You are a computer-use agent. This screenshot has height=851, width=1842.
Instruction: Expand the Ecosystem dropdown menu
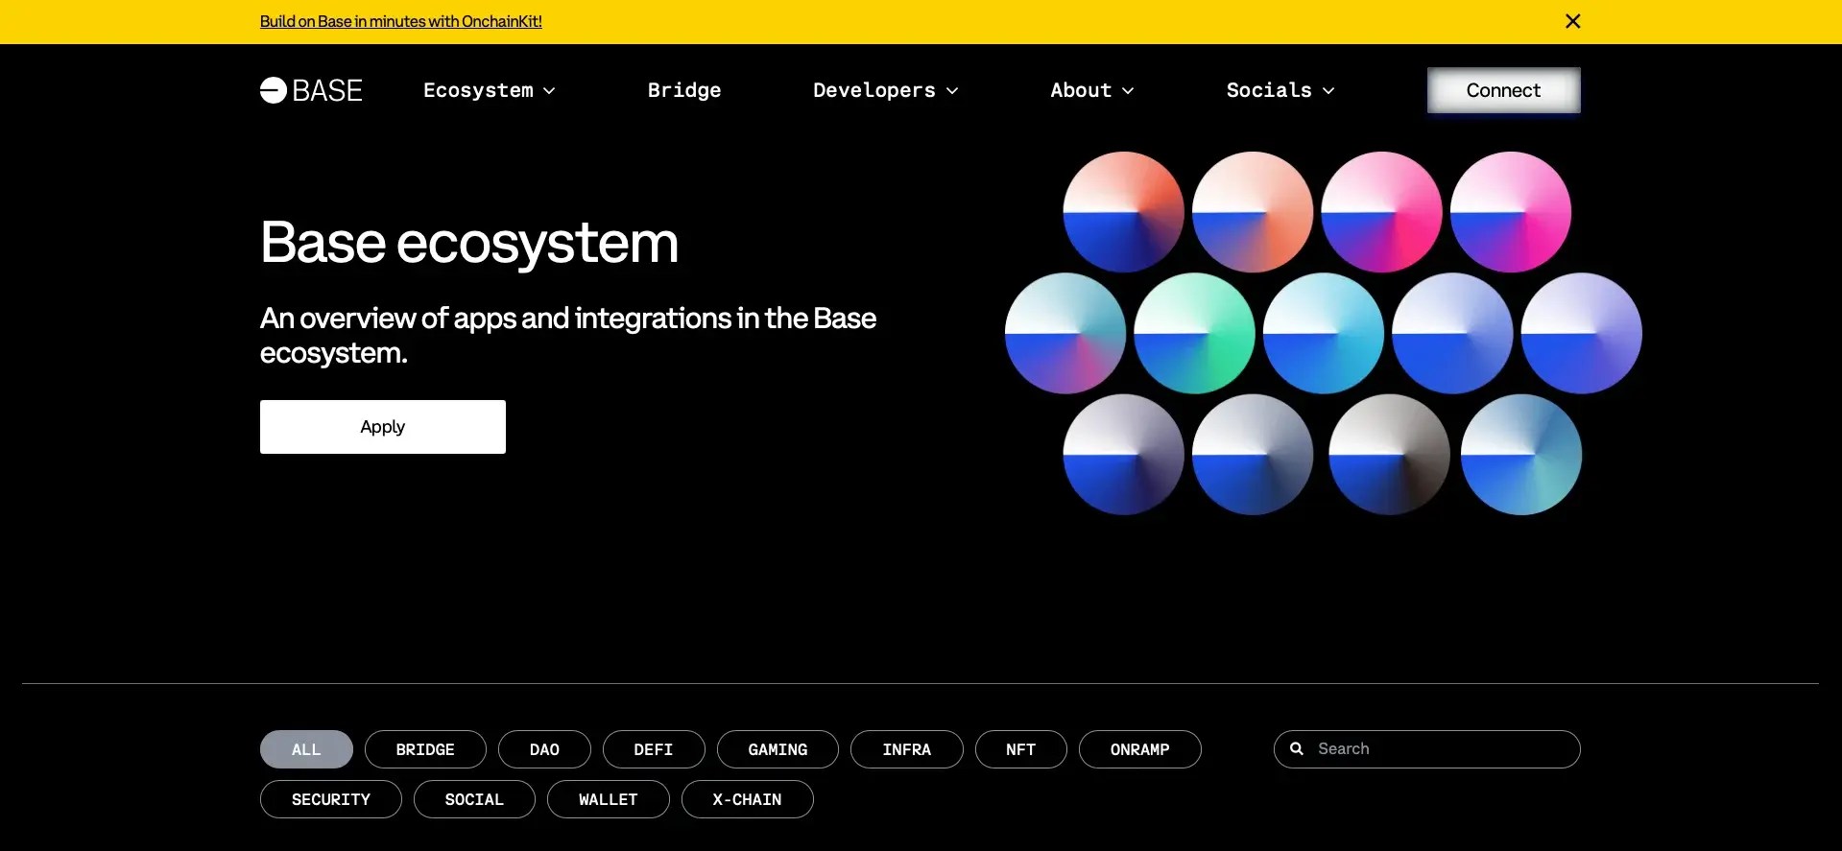tap(490, 90)
